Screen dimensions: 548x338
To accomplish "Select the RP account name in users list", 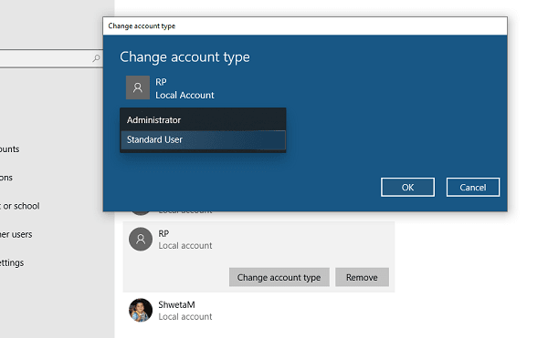I will 163,233.
